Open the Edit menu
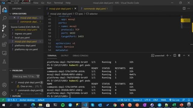 [16, 3]
